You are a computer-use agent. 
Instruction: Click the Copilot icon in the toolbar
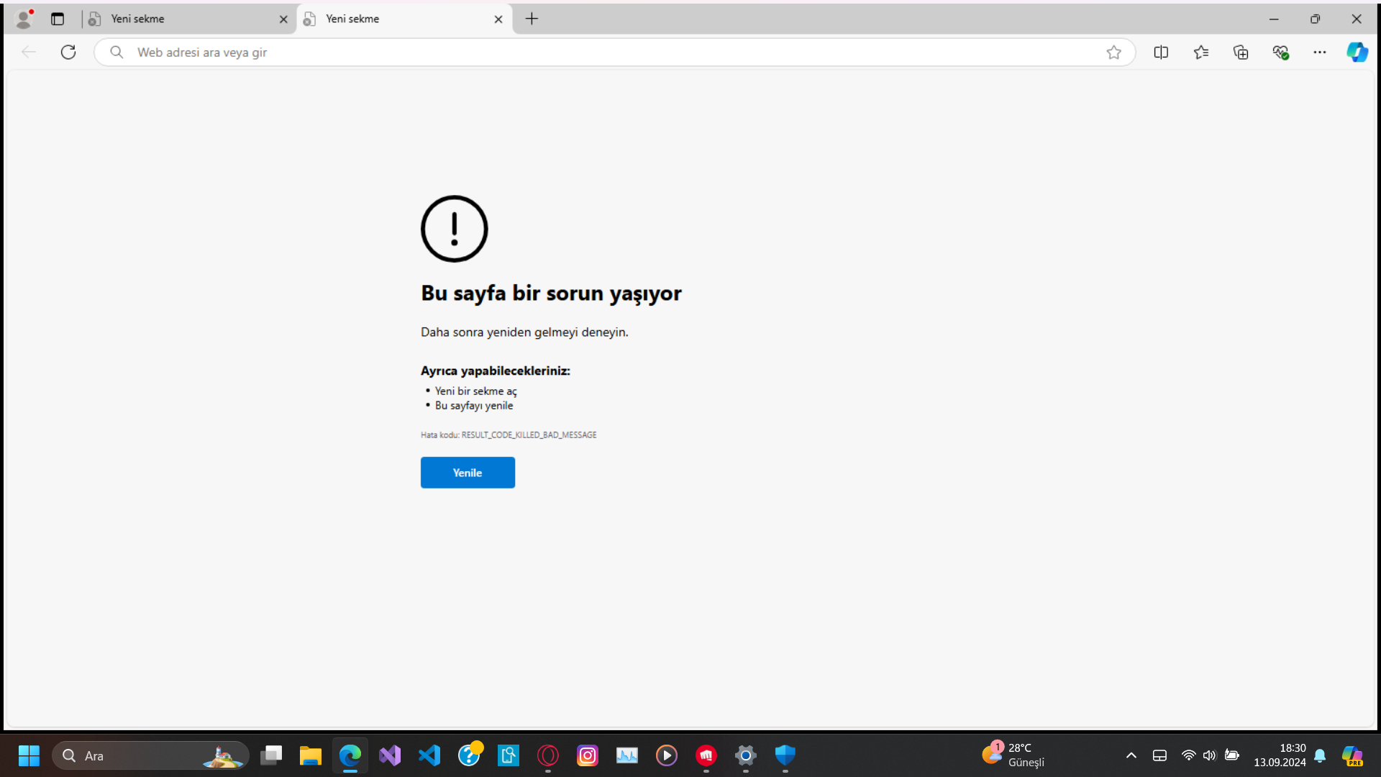point(1357,52)
